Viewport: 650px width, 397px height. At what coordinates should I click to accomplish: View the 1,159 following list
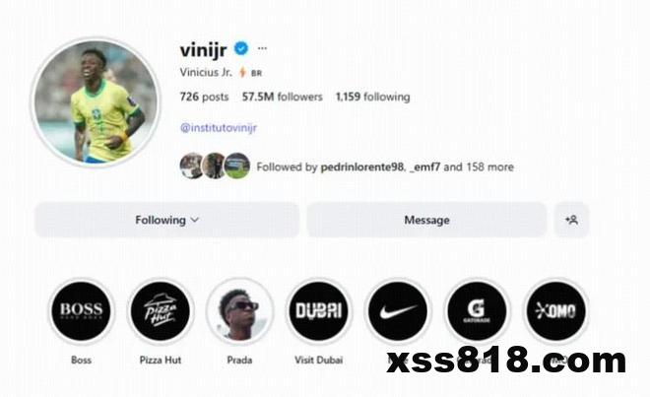coord(372,97)
